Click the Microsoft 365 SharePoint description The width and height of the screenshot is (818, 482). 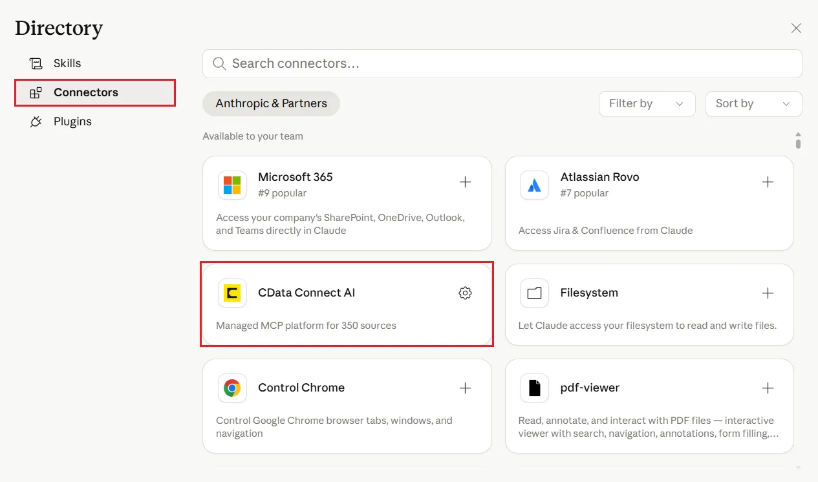click(x=340, y=224)
